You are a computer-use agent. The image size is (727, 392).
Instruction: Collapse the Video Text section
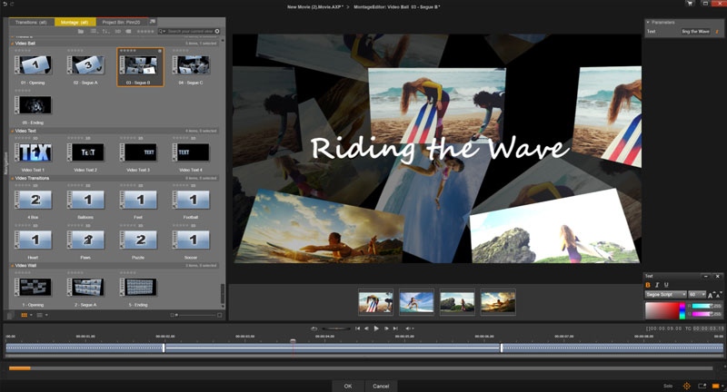pos(13,131)
